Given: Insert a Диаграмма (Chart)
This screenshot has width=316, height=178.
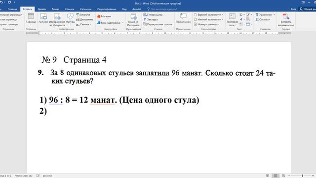Looking at the screenshot, I should pyautogui.click(x=84, y=20).
